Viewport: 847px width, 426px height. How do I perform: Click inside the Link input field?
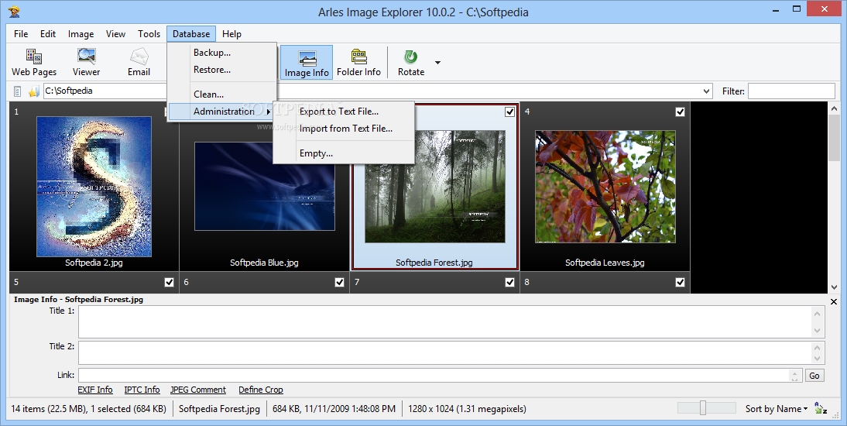pos(434,375)
